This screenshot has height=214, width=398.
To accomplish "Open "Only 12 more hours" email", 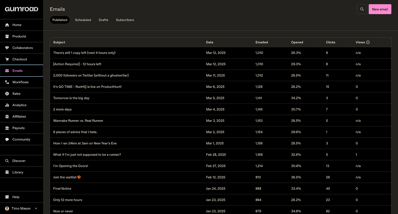I will point(220,200).
